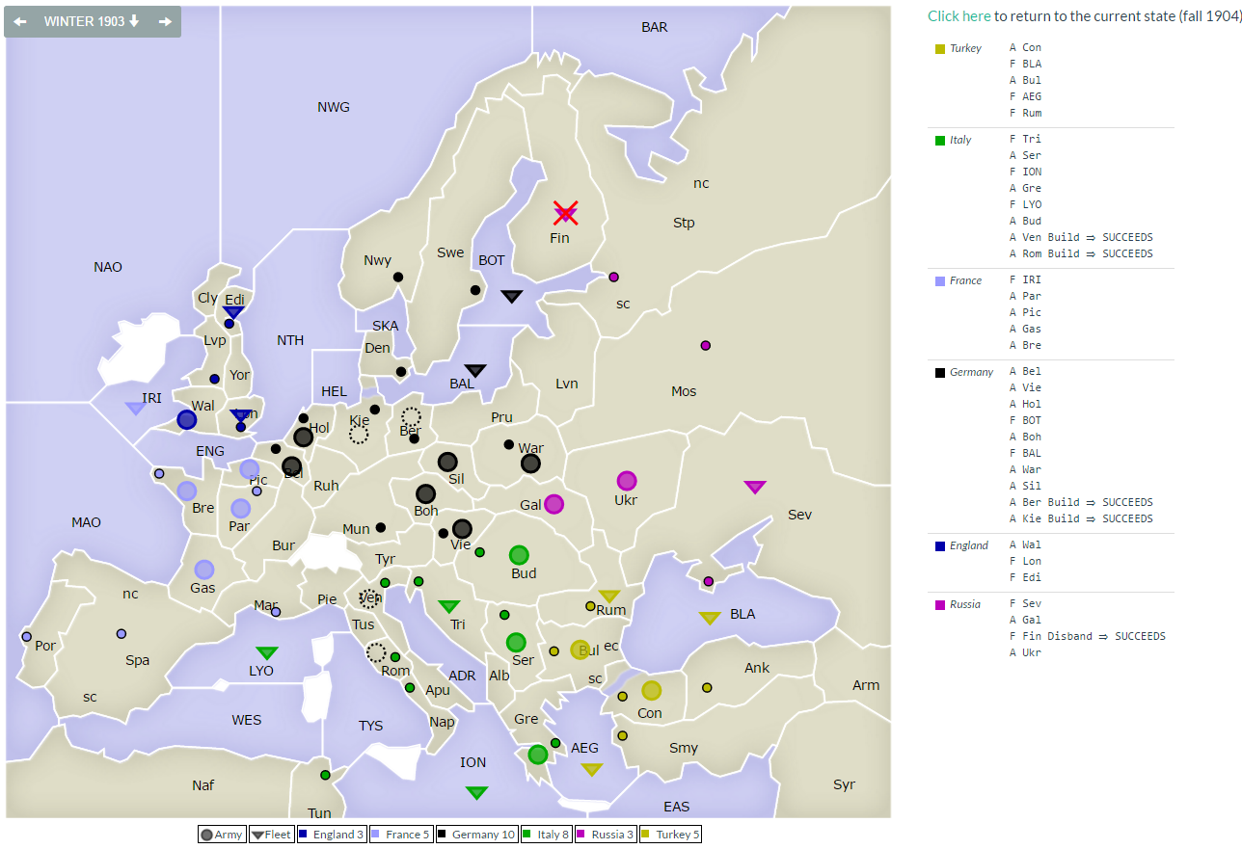Click the German fleet in Gulf of Bothnia
Image resolution: width=1242 pixels, height=849 pixels.
512,297
